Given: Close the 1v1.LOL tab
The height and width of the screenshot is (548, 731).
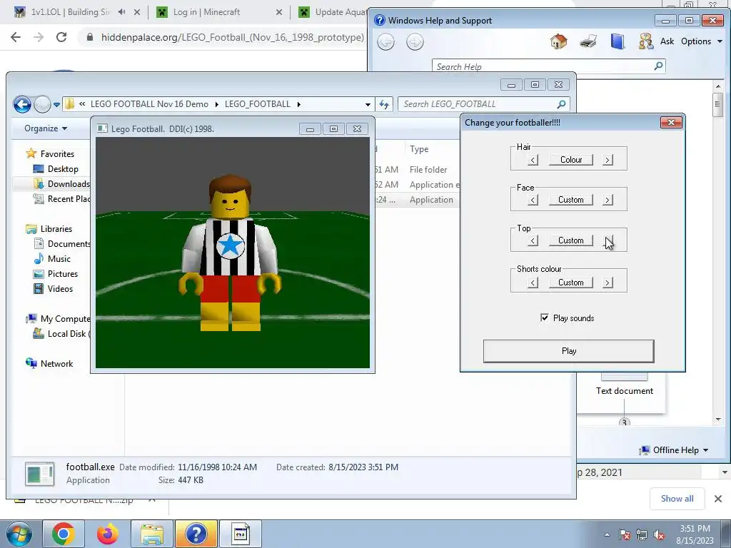Looking at the screenshot, I should 137,12.
